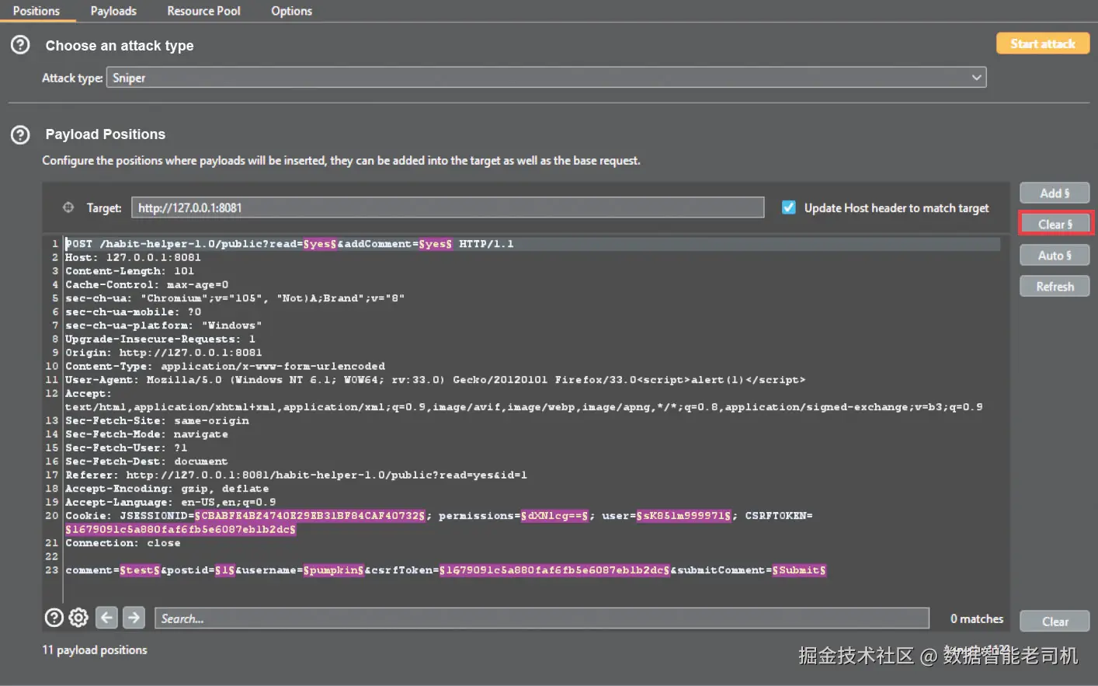The image size is (1098, 686).
Task: Click the Connection: close line
Action: point(123,543)
